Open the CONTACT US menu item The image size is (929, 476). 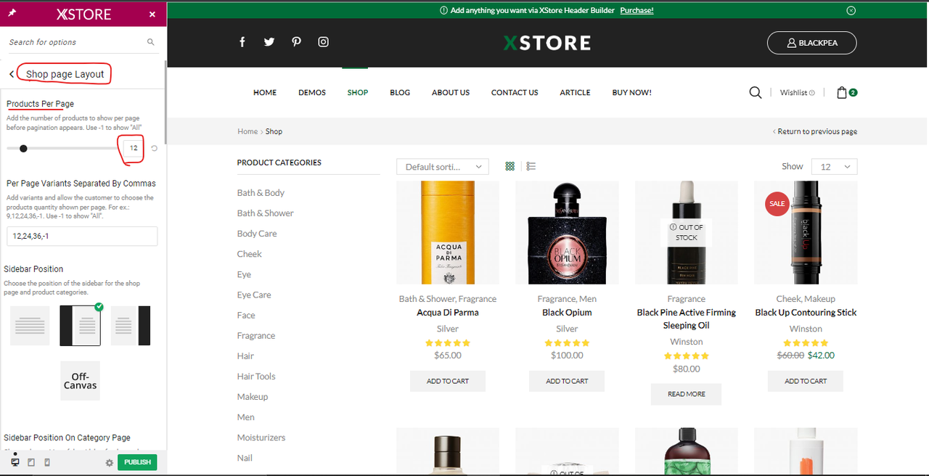click(515, 92)
